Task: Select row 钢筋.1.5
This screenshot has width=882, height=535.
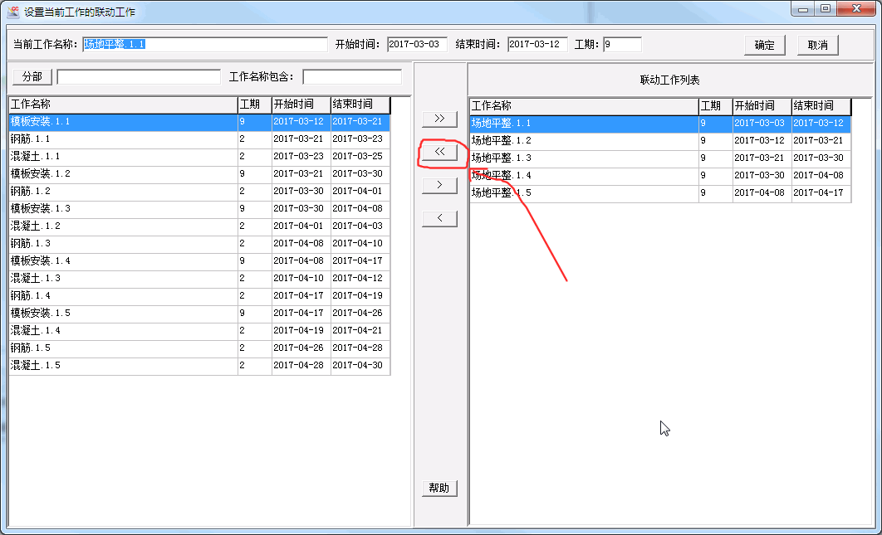Action: tap(199, 348)
